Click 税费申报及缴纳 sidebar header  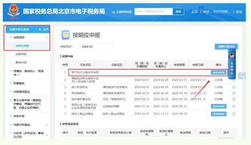[19, 29]
